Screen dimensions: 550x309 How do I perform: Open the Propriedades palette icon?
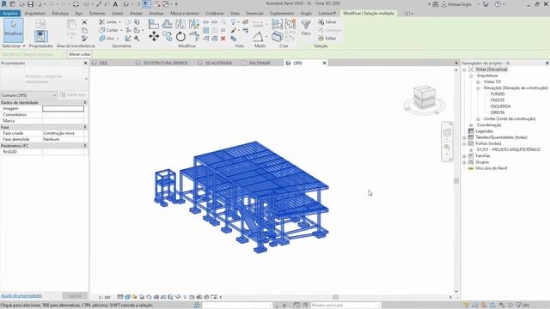(x=40, y=36)
